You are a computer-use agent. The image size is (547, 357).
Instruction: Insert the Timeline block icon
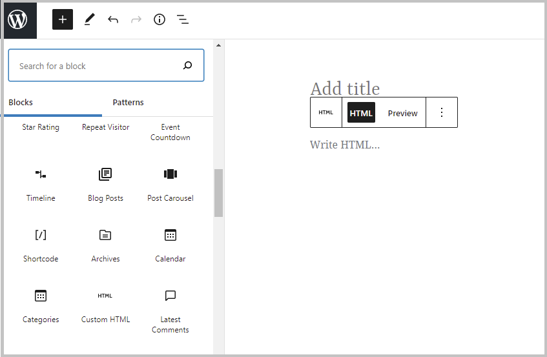(x=41, y=174)
